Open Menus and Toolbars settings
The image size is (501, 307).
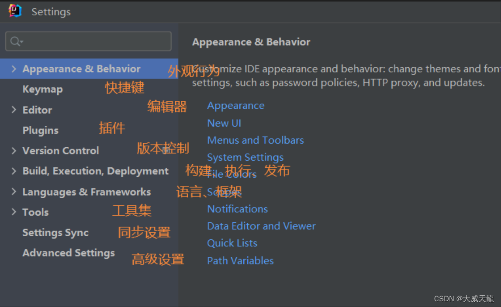pyautogui.click(x=256, y=140)
